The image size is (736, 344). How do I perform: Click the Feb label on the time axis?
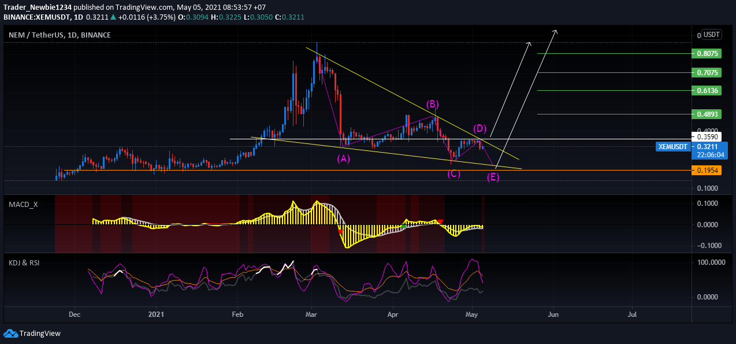pyautogui.click(x=236, y=315)
